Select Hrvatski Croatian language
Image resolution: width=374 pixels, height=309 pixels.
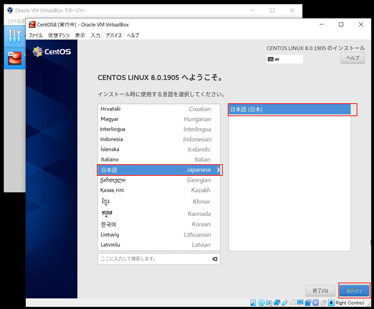click(159, 109)
